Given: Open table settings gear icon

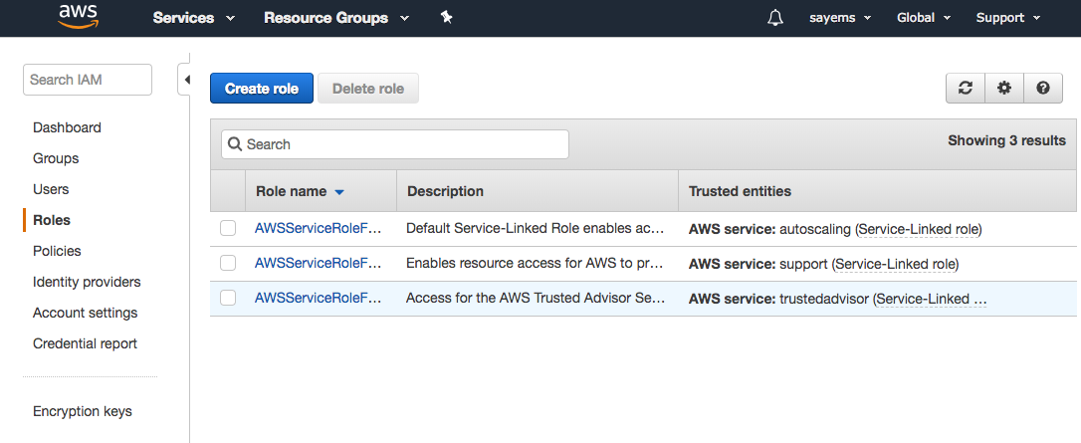Looking at the screenshot, I should (1004, 89).
